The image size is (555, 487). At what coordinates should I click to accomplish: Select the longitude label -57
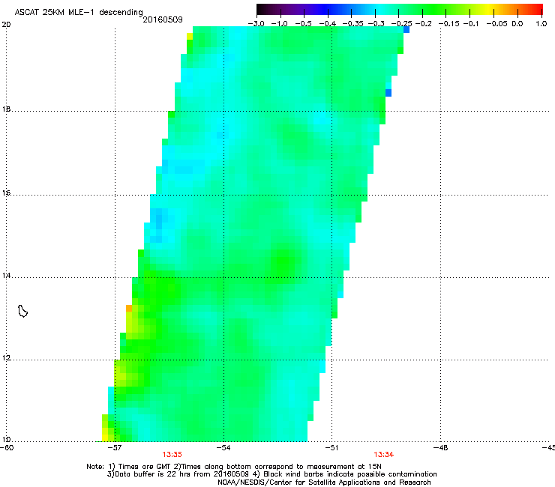(114, 448)
